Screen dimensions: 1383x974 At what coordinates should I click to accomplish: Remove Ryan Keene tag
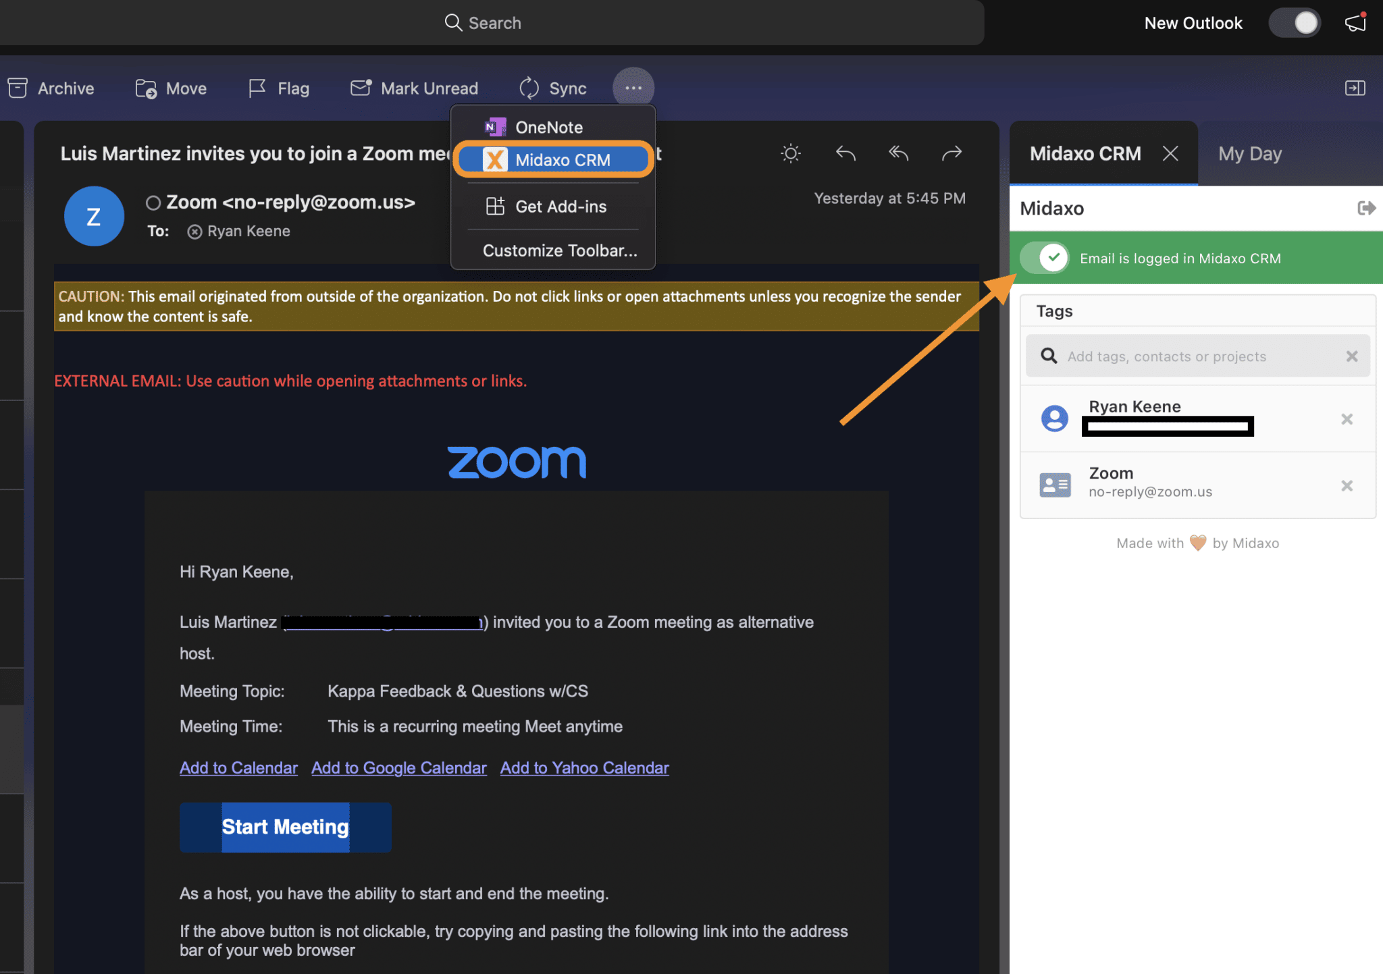click(x=1347, y=419)
